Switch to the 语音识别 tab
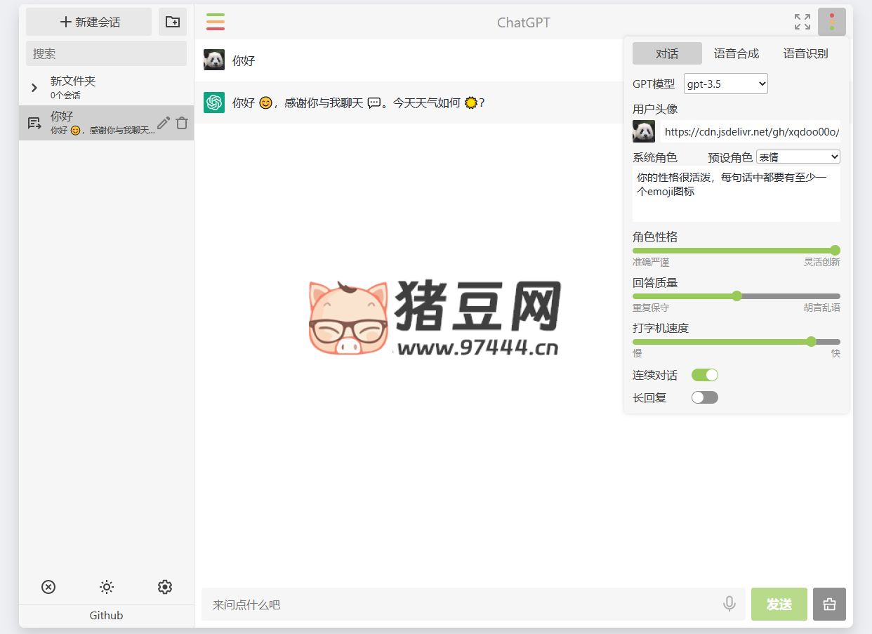The height and width of the screenshot is (634, 872). tap(805, 53)
